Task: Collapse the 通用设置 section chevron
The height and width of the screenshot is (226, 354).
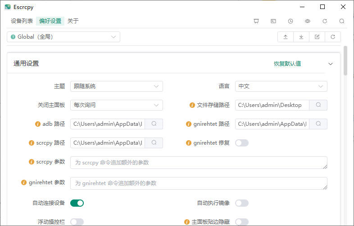Action: (x=331, y=64)
